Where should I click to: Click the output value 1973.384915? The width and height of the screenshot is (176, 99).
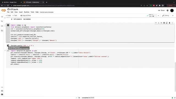pos(18,19)
